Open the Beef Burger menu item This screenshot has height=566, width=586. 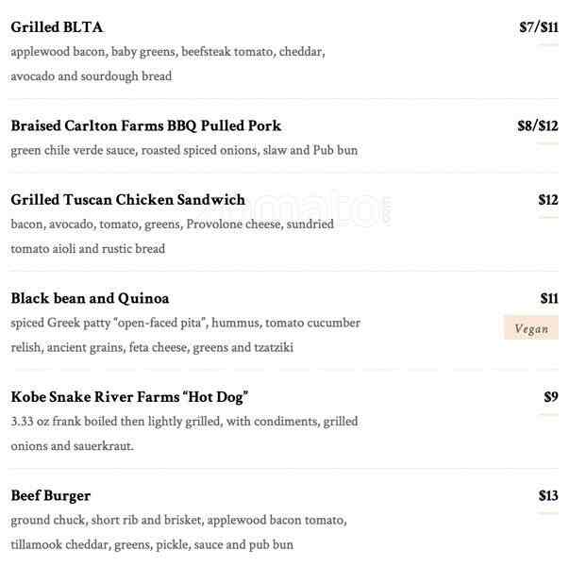51,496
